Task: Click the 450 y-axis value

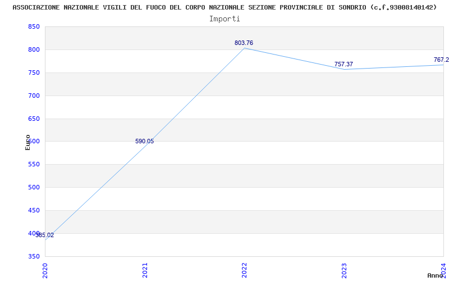Action: click(34, 210)
